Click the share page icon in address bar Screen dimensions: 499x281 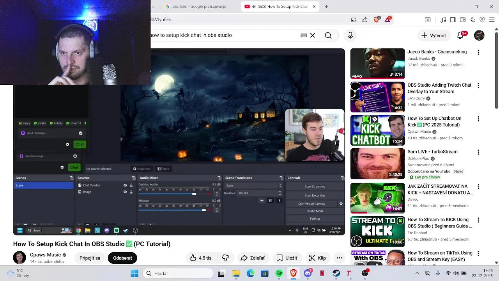(x=365, y=20)
